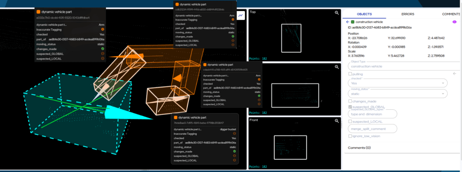Click the suspected_LOCAL indicator in the cdacb441 card
This screenshot has width=462, height=172.
[259, 104]
